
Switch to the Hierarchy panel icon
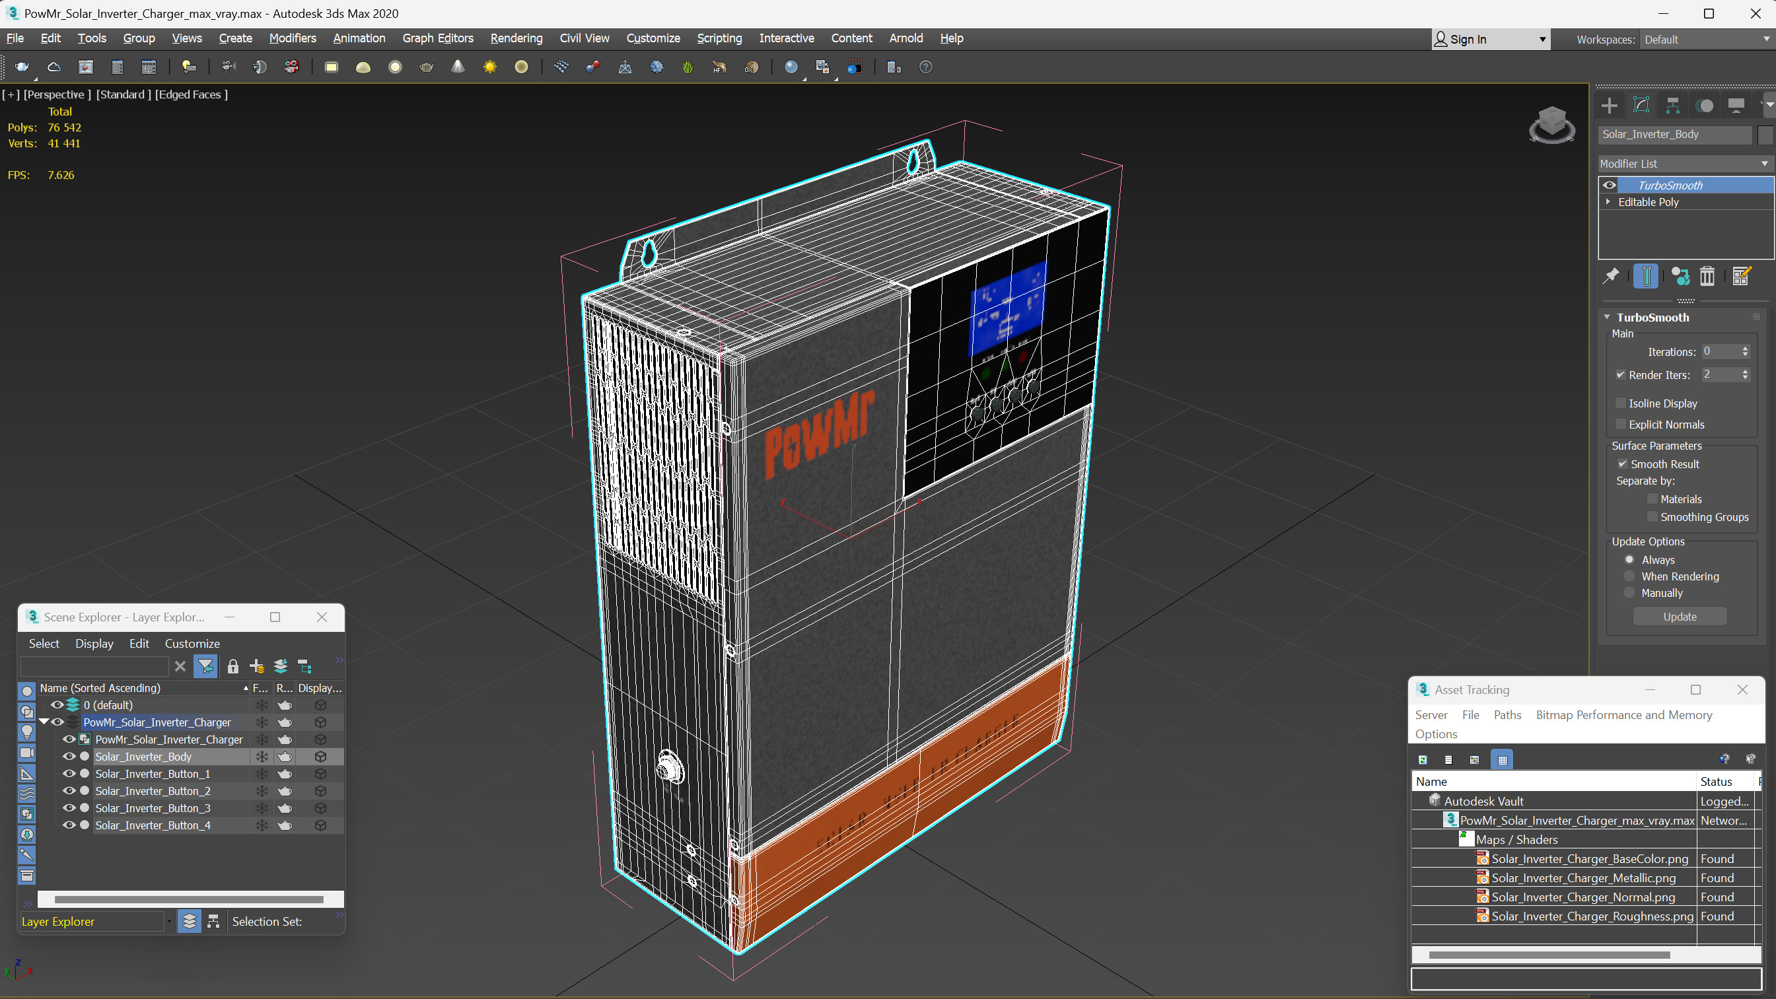tap(1672, 106)
